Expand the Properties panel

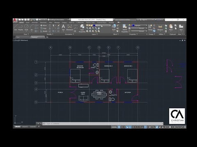point(133,34)
